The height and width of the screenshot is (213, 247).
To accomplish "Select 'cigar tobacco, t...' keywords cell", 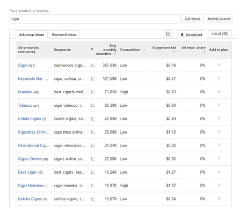I will (x=69, y=105).
